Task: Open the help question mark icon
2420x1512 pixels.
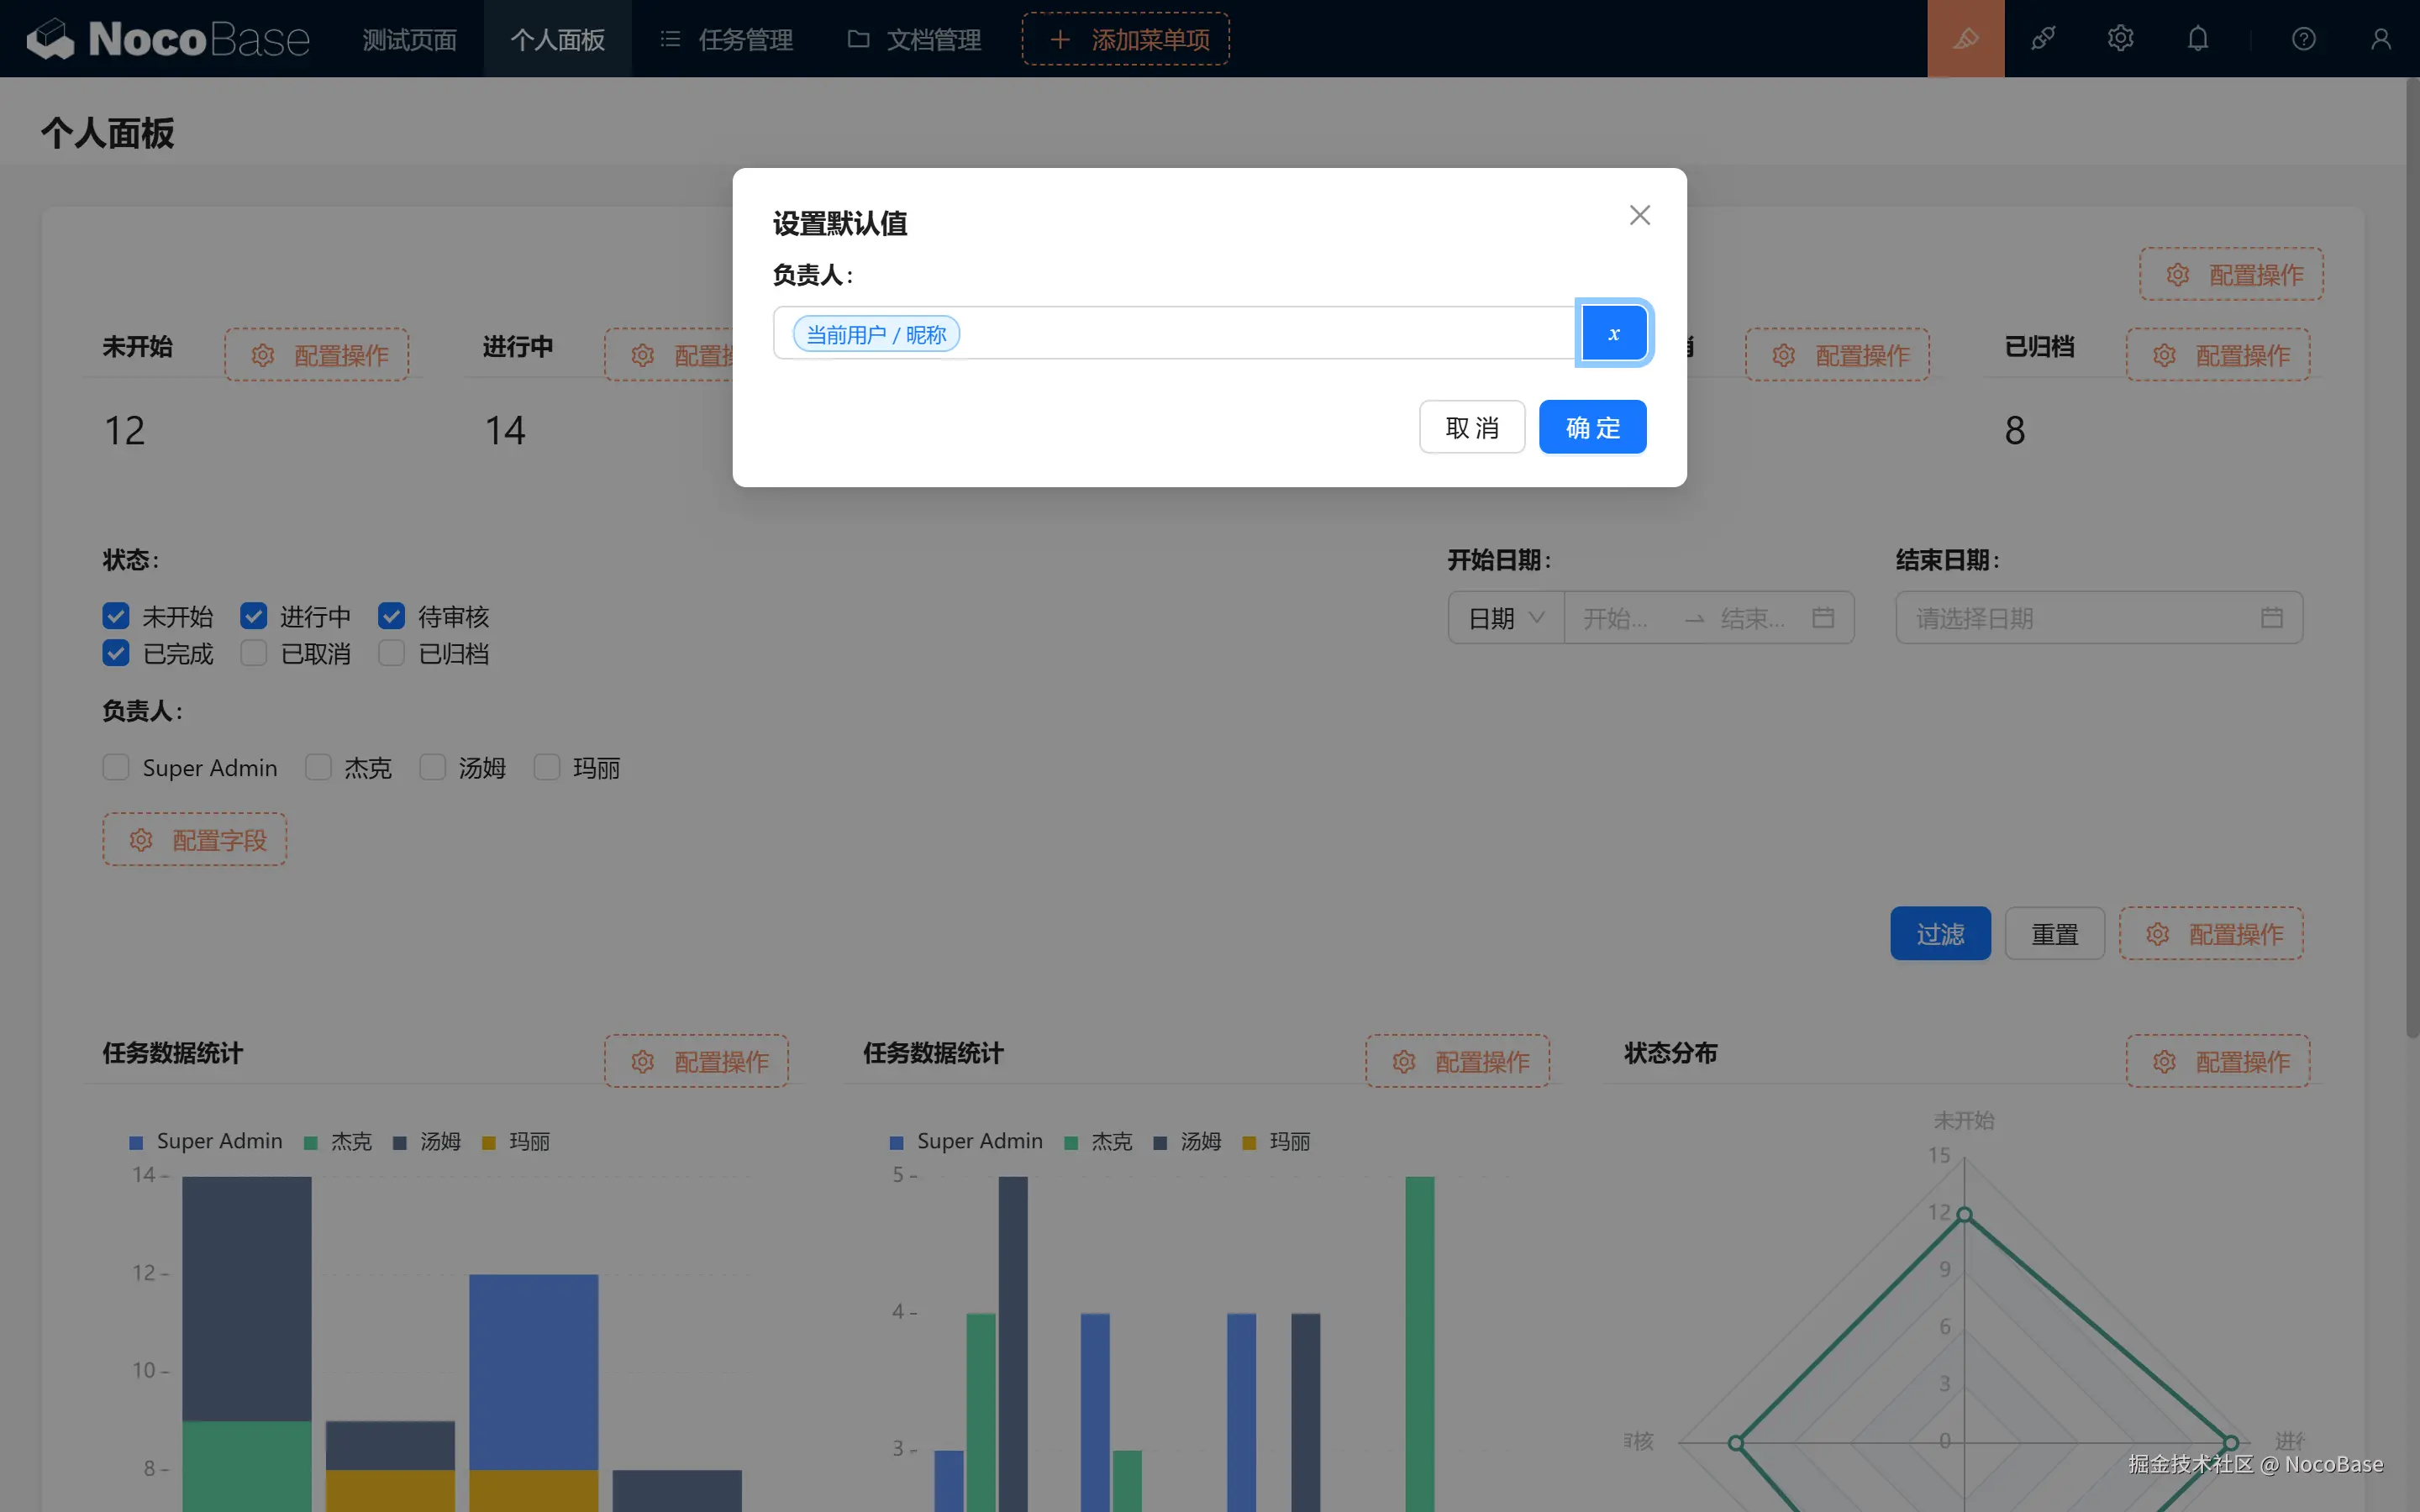Action: (2303, 39)
